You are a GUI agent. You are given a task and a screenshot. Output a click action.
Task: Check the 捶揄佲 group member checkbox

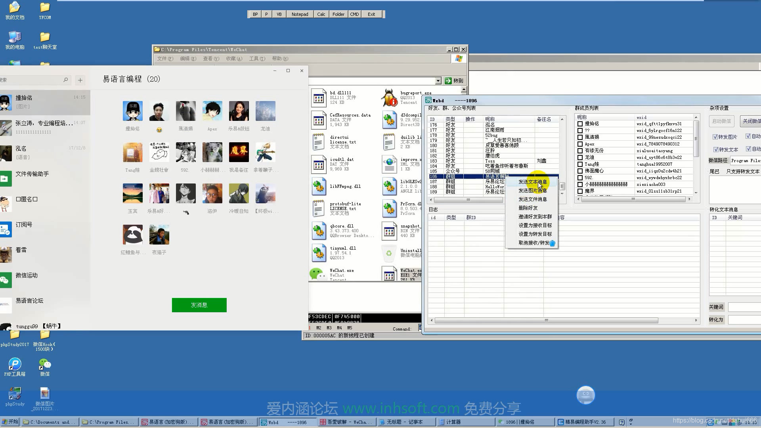[580, 124]
